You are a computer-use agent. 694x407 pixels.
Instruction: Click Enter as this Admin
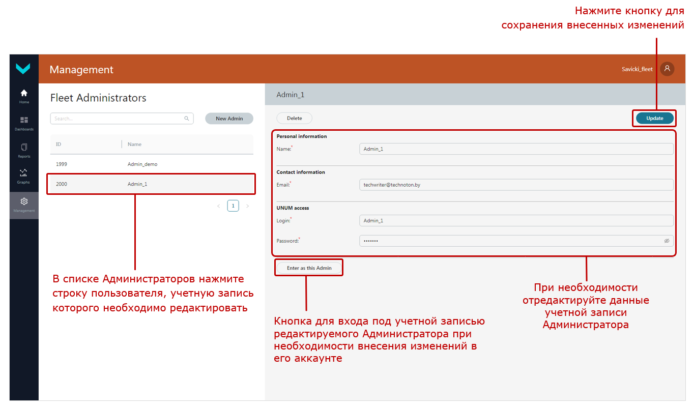click(x=308, y=267)
